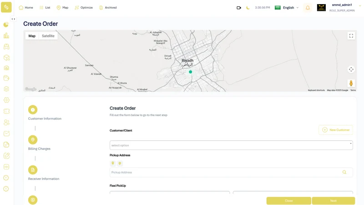This screenshot has width=364, height=205.
Task: Click the Receiver Information step label
Action: [x=44, y=179]
